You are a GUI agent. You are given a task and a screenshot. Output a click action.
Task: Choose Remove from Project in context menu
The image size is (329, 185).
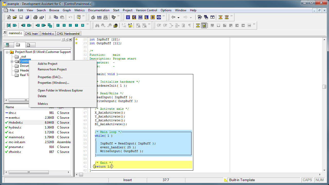52,69
